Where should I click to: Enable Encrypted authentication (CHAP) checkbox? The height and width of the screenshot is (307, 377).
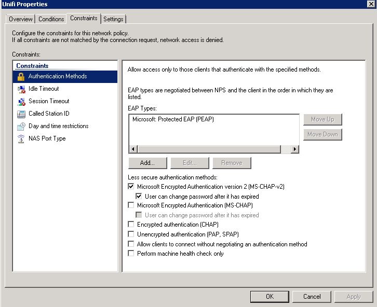coord(131,224)
